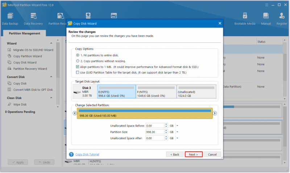The image size is (290, 173).
Task: Choose 'Copy partitions without resizing' option
Action: point(78,61)
